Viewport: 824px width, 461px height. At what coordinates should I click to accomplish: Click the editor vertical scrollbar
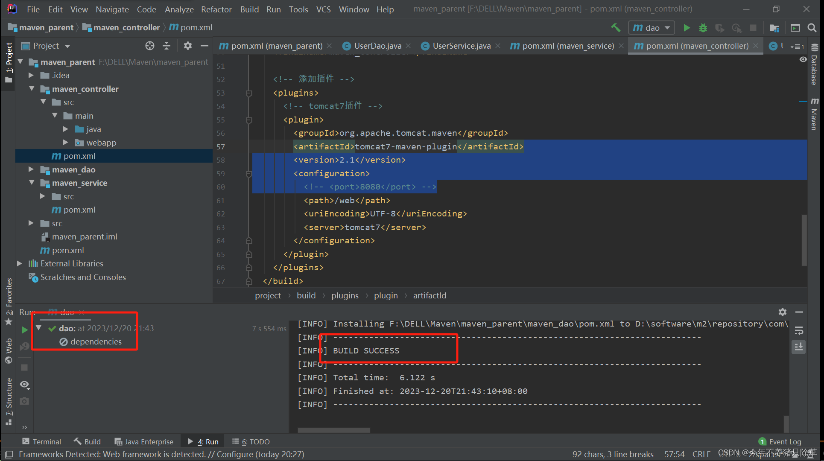[804, 240]
